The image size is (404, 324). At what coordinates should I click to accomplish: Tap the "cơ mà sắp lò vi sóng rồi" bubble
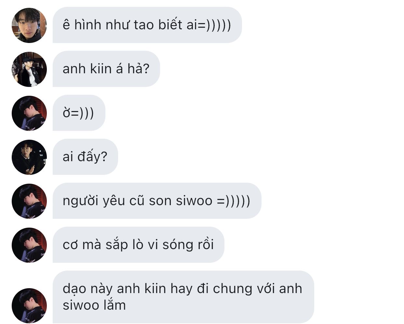point(139,245)
